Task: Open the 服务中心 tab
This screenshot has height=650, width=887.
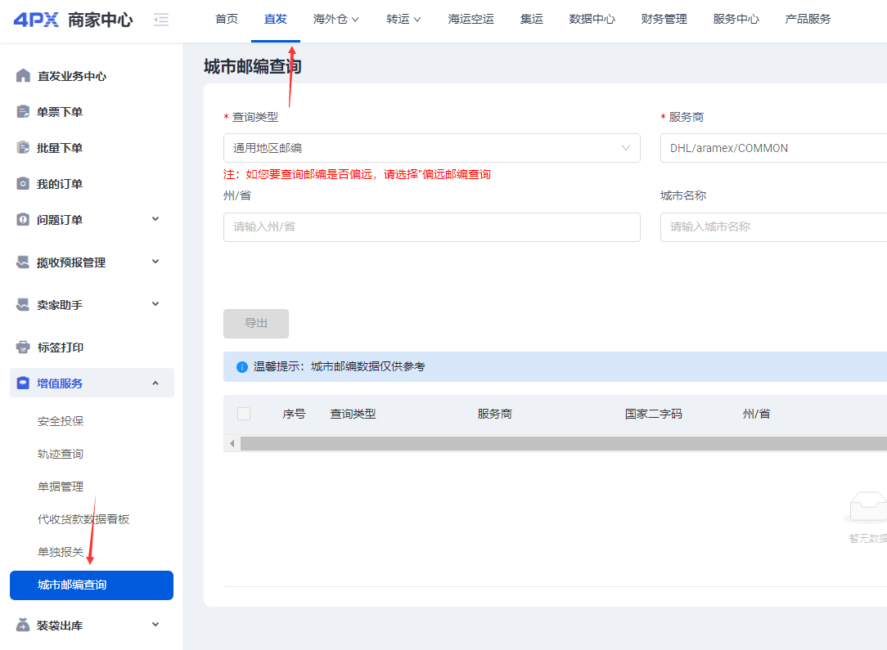Action: click(736, 20)
